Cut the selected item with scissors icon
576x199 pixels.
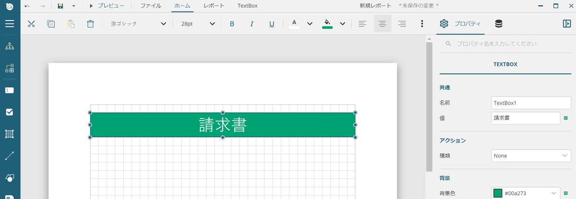coord(32,23)
